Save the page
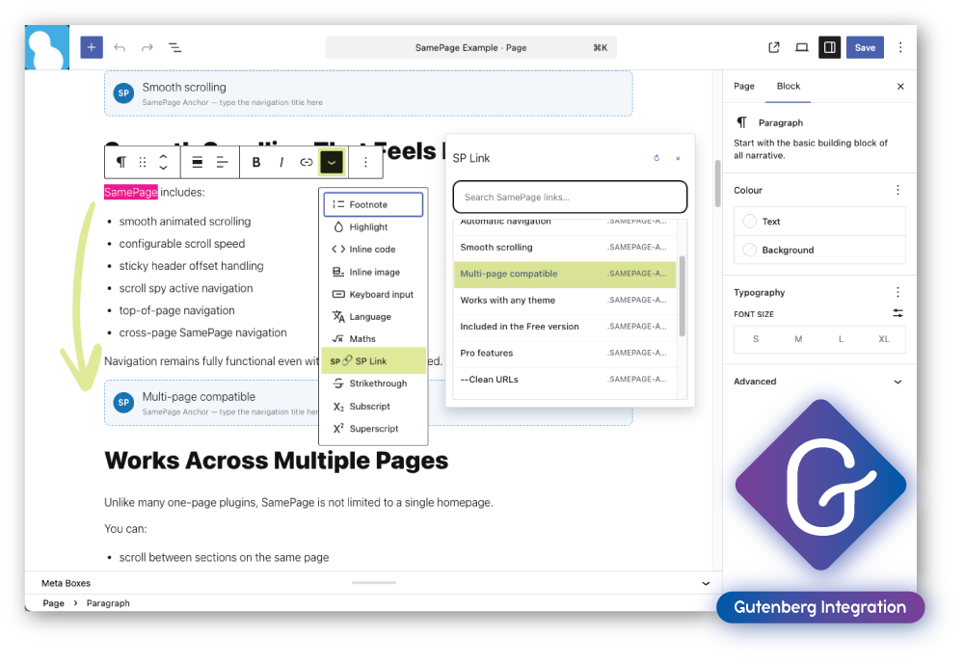Screen dimensions: 964x662 pos(865,47)
